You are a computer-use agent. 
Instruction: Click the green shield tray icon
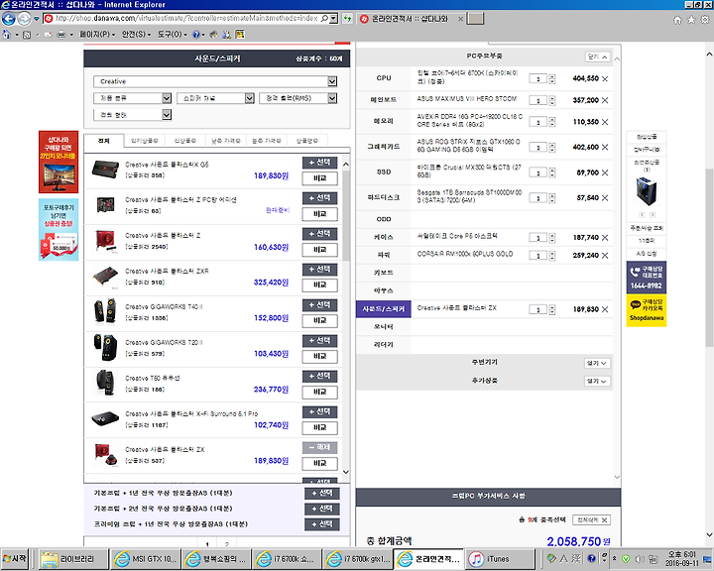626,559
